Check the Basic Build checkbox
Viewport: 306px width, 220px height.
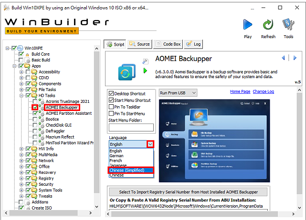pos(21,60)
